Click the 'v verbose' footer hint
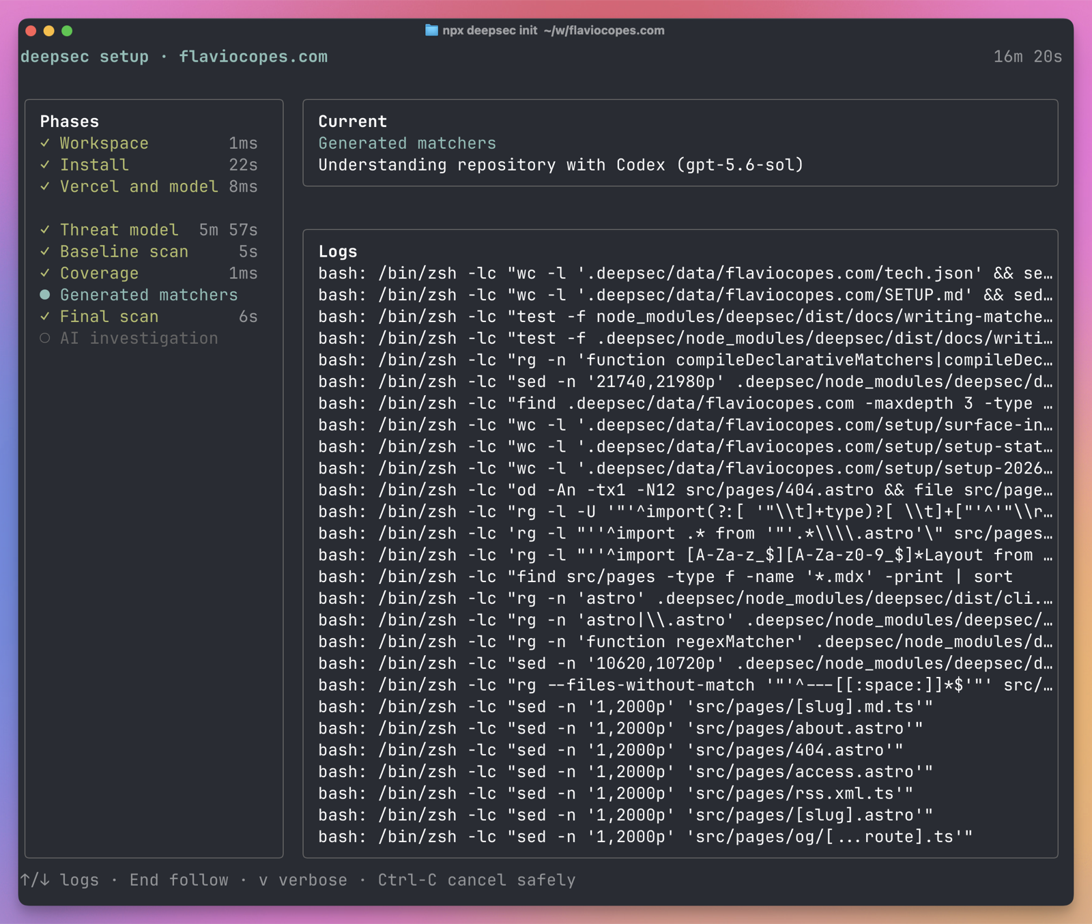The height and width of the screenshot is (924, 1092). [x=303, y=880]
